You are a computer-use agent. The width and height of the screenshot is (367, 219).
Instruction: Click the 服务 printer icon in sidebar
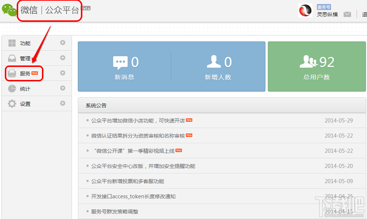tap(12, 73)
